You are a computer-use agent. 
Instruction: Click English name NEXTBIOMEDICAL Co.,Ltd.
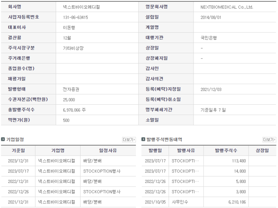coord(227,7)
